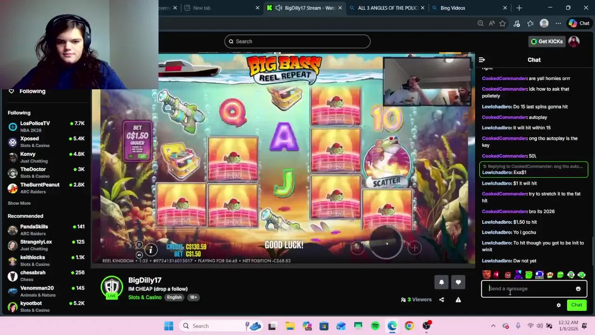Open a new browser tab with plus

point(519,8)
